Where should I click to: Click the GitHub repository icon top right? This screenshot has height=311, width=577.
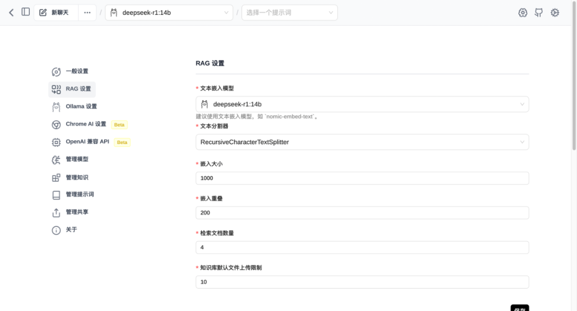point(539,12)
